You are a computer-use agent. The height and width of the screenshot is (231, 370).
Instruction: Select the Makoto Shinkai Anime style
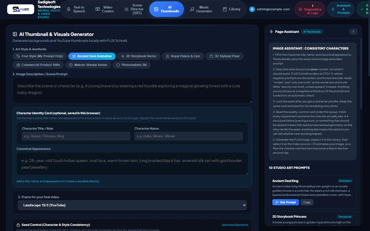pos(88,65)
